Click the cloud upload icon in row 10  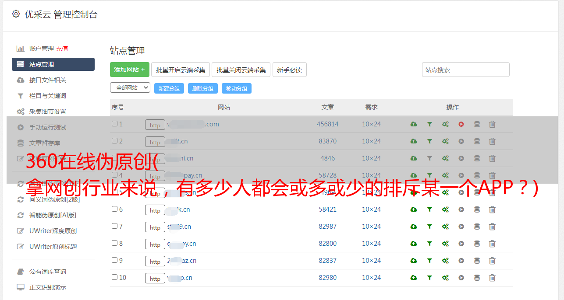click(x=414, y=278)
